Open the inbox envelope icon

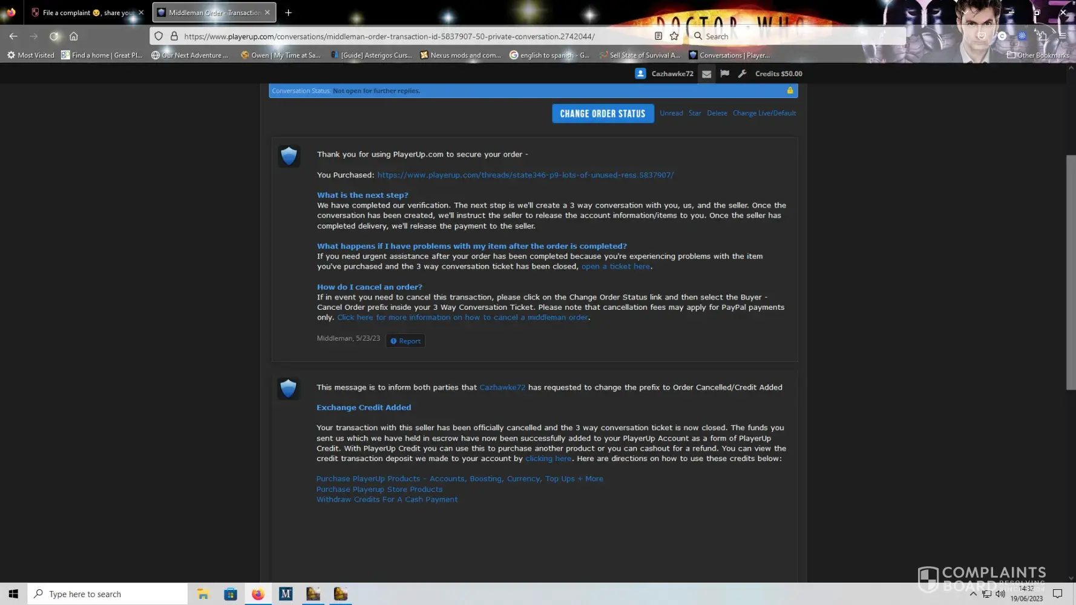706,74
